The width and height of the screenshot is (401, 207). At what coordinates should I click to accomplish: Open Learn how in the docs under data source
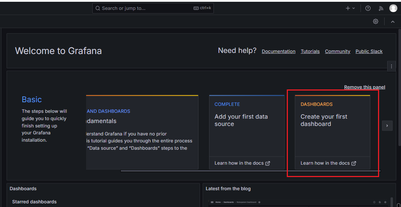pyautogui.click(x=242, y=163)
